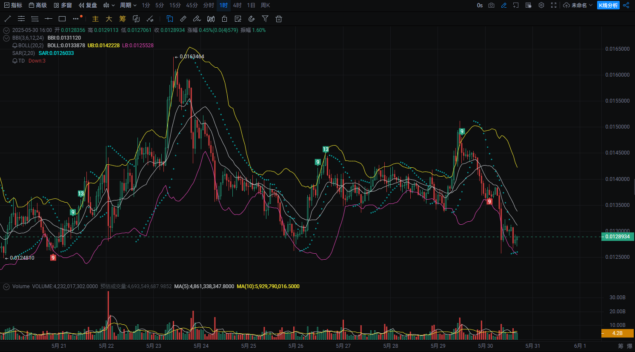Click the K线分析 button
The image size is (635, 352).
click(608, 5)
